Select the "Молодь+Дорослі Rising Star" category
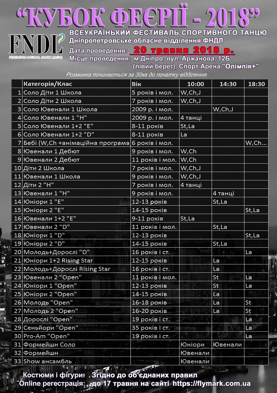 [67, 269]
